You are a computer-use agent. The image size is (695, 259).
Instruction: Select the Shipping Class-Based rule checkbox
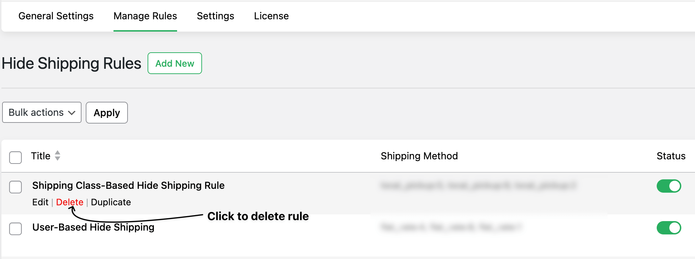point(15,187)
